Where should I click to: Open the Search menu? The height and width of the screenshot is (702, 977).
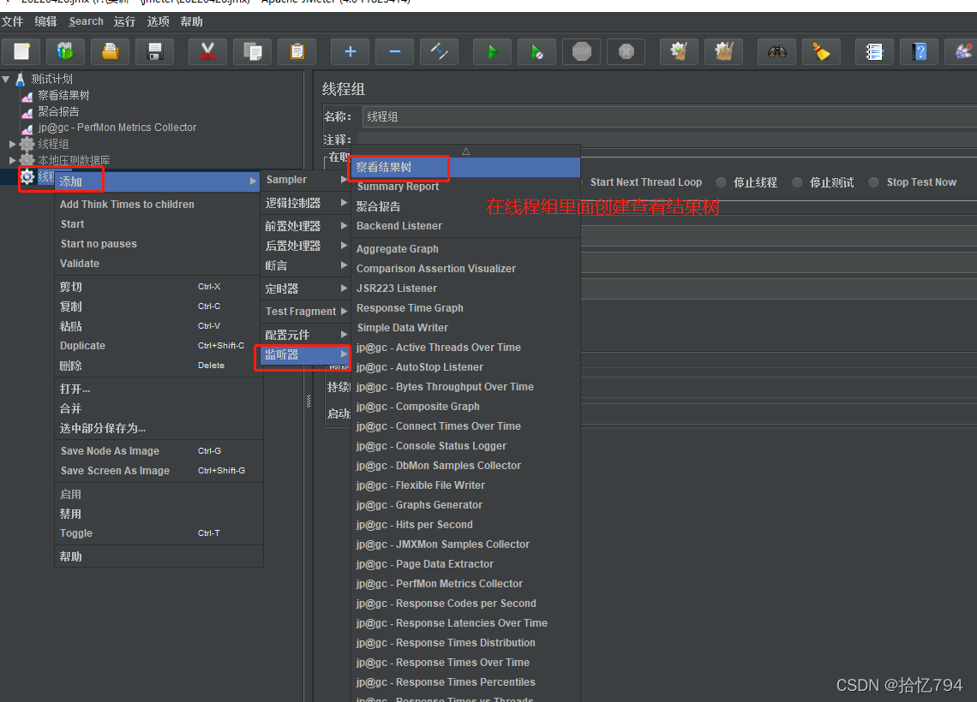(x=86, y=21)
